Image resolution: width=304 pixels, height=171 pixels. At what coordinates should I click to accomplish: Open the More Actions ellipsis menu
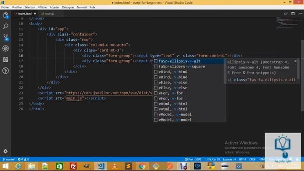point(300,14)
